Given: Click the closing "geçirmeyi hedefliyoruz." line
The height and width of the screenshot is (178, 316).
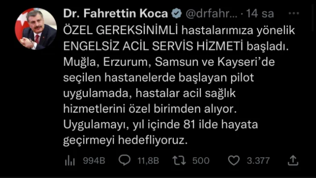Looking at the screenshot, I should tap(126, 140).
